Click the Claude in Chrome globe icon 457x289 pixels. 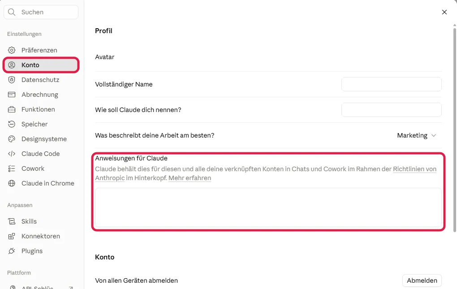point(12,183)
